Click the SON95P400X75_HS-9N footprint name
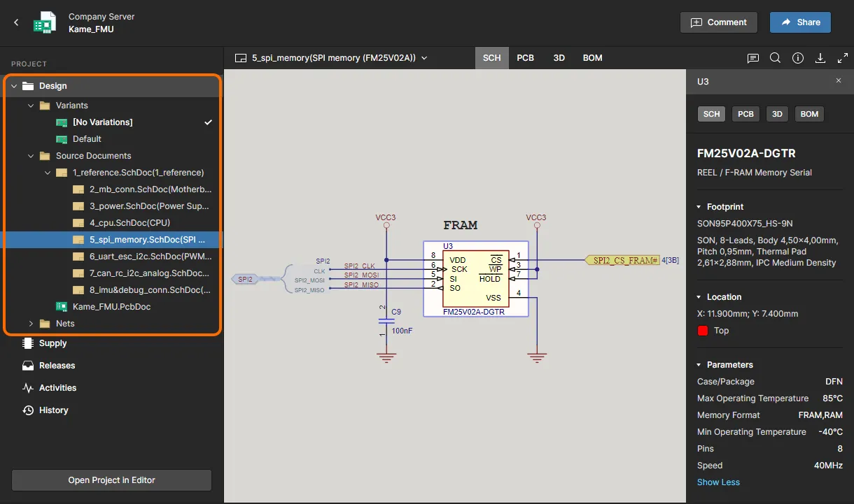854x504 pixels. pos(745,224)
